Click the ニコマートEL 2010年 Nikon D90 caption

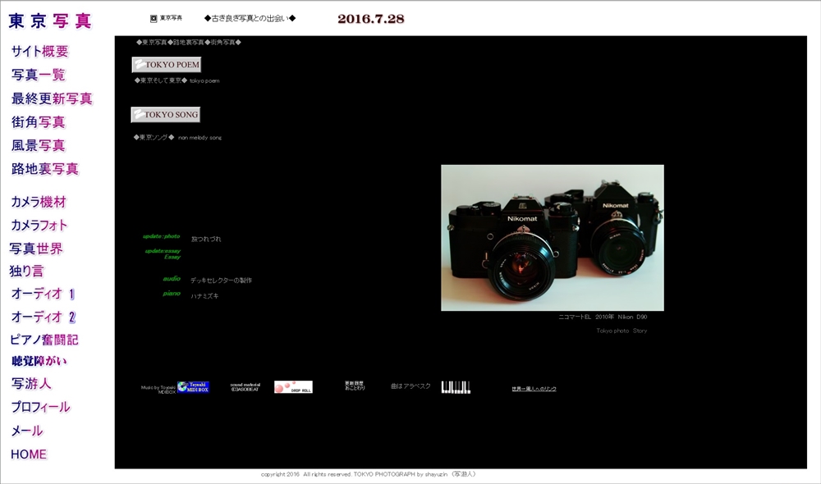coord(603,317)
